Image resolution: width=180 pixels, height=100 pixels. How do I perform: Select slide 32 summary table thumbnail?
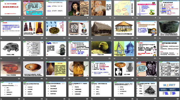[x=169, y=69]
